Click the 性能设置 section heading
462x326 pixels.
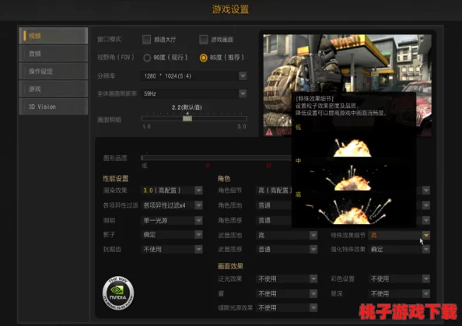(x=115, y=179)
